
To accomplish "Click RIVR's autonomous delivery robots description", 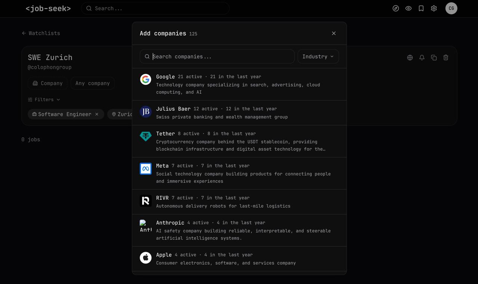I will tap(223, 206).
